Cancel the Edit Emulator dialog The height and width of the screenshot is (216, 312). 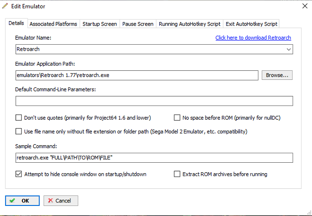61,200
